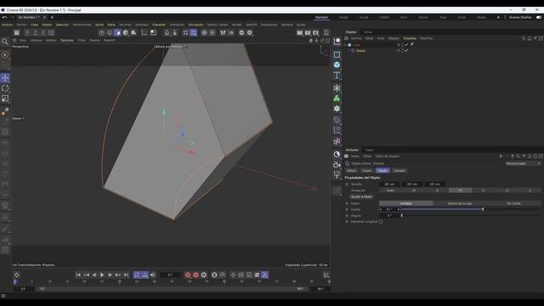This screenshot has width=544, height=306.
Task: Toggle Nuevos Diseños switch at top right
Action: point(539,17)
